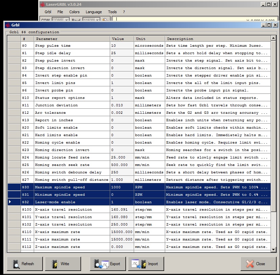Select the Invert limit pins value cell
This screenshot has width=280, height=275.
click(x=122, y=83)
